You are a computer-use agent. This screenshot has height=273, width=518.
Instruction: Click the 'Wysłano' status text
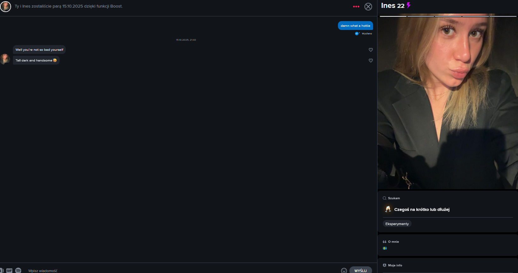click(x=367, y=33)
